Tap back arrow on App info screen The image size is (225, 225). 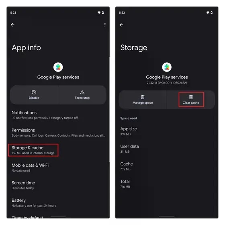[x=12, y=25]
